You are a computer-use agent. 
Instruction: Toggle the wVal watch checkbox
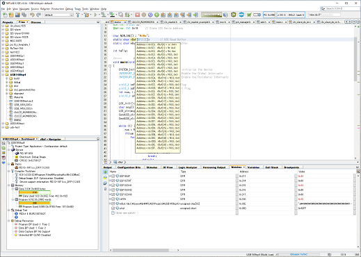113,208
